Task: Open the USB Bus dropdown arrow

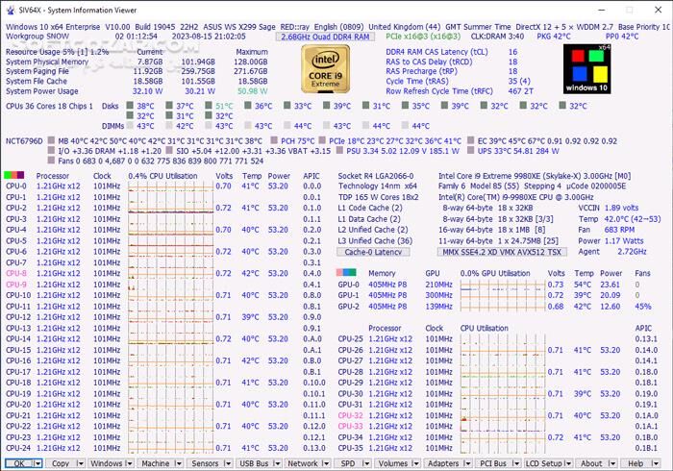Action: coord(277,463)
